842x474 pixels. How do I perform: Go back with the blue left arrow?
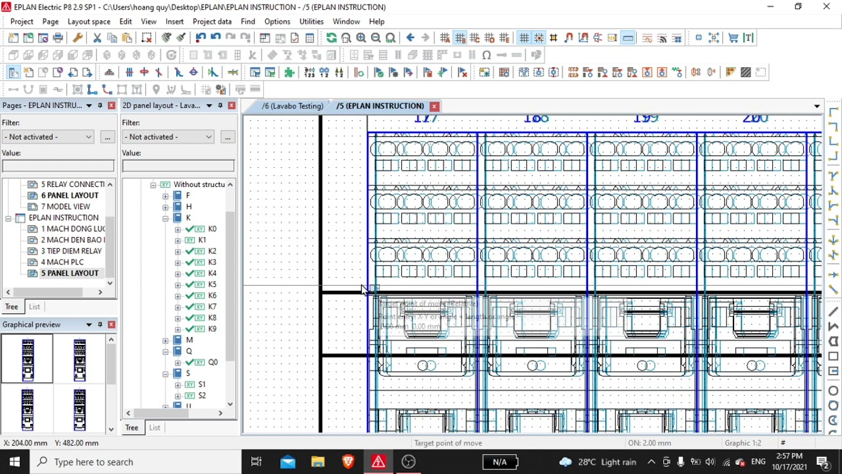point(410,38)
